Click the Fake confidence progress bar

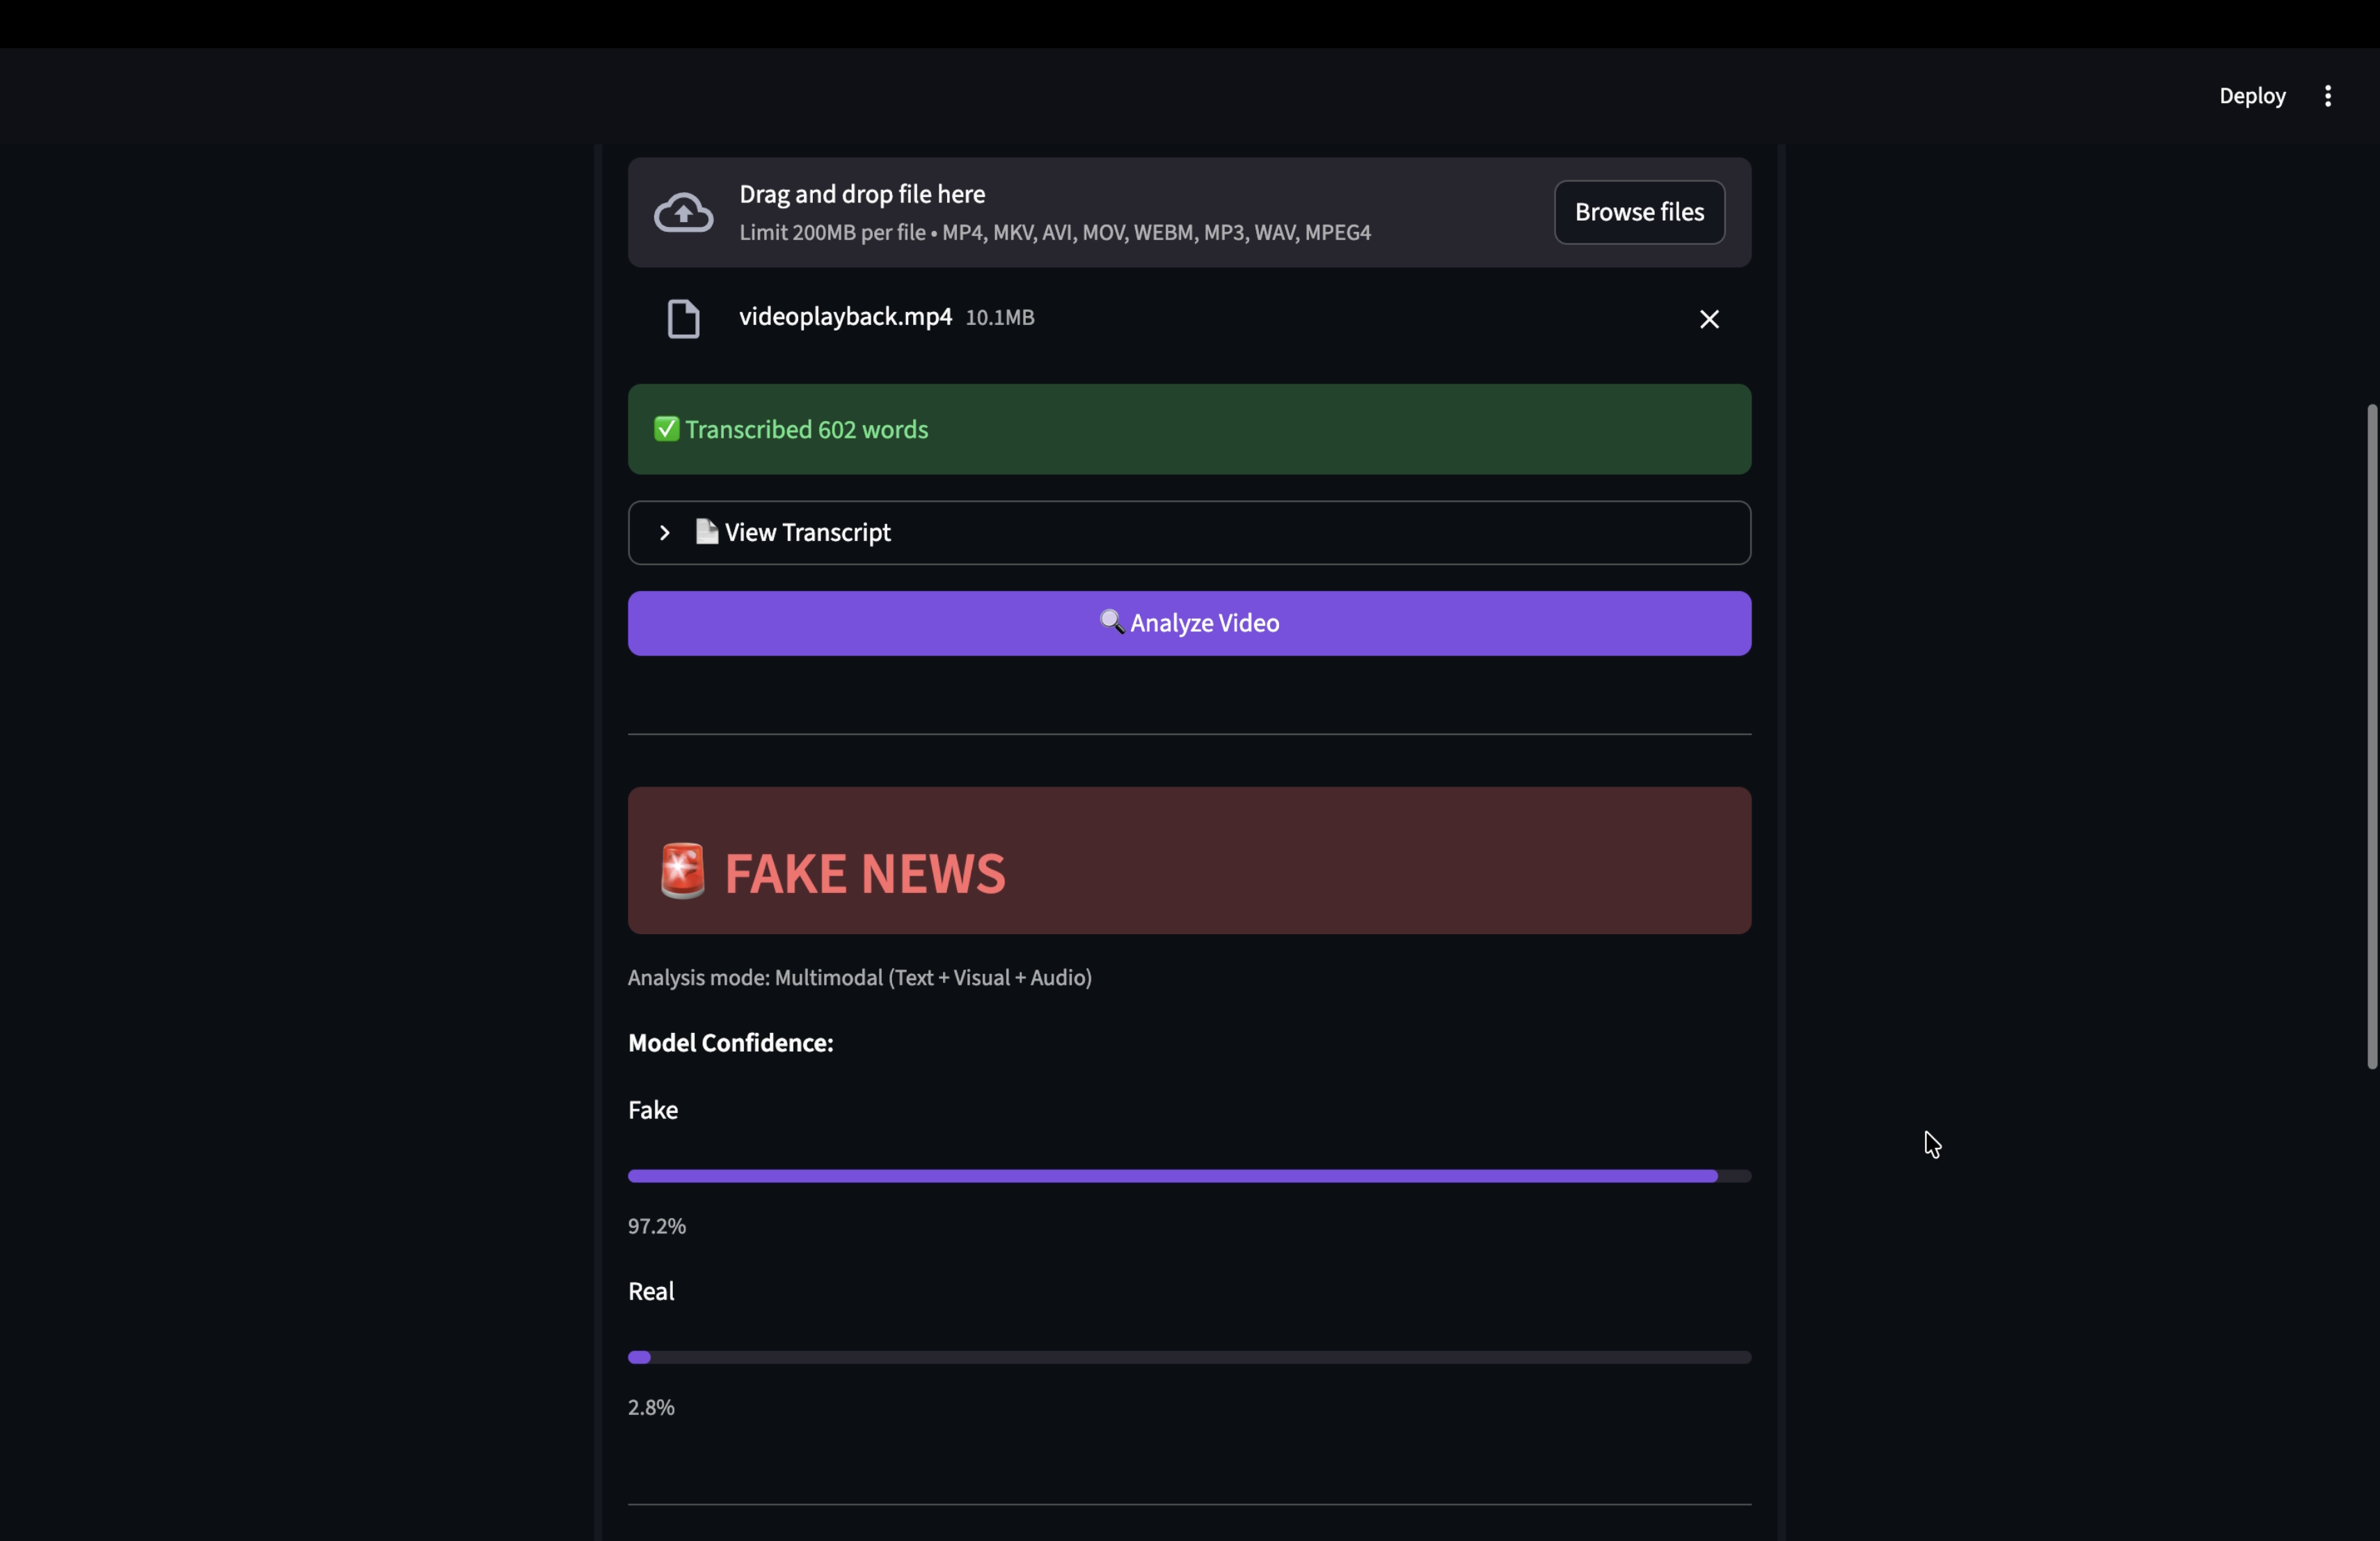pos(1189,1176)
